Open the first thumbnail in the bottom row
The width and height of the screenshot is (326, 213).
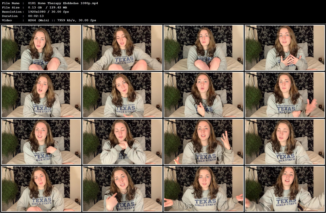[41, 189]
